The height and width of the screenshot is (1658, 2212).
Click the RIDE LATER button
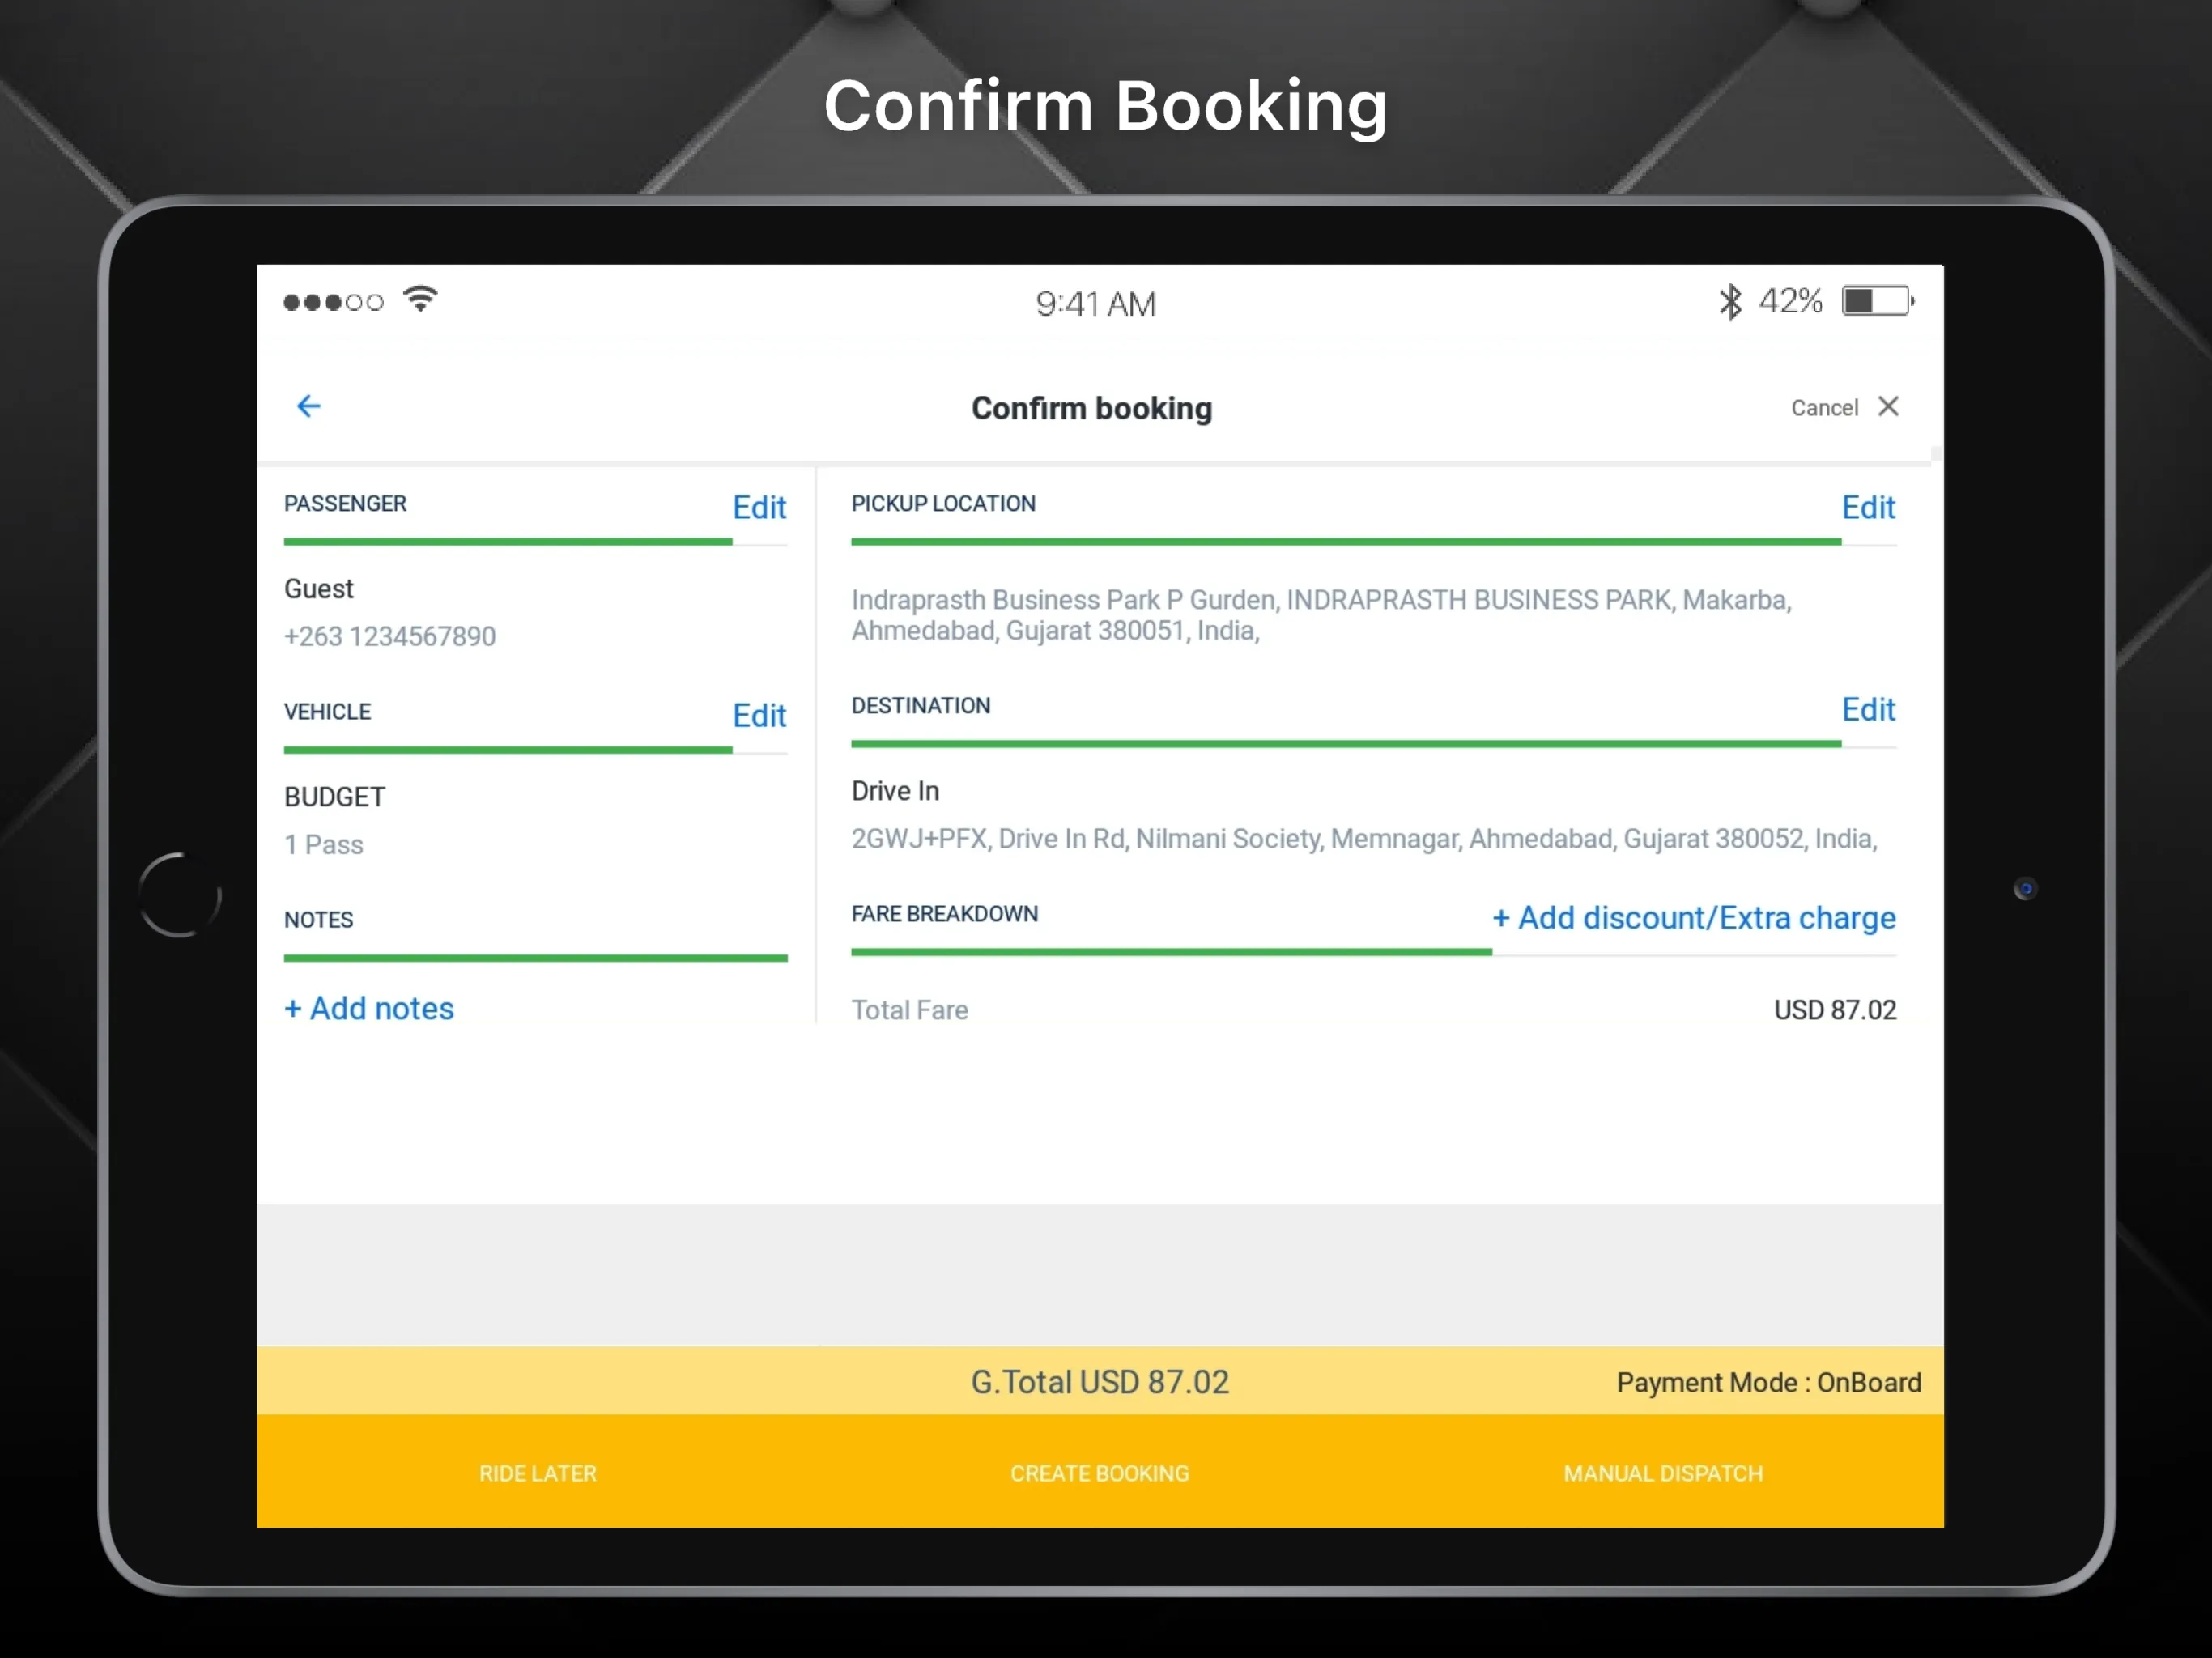click(x=537, y=1472)
